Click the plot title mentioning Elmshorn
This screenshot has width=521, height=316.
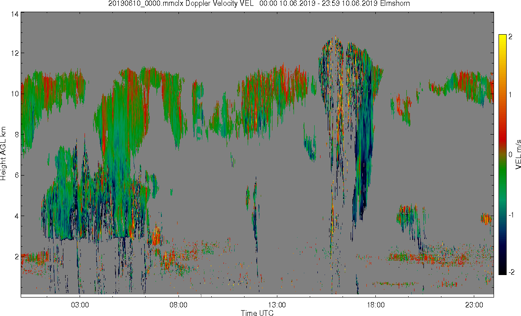pyautogui.click(x=259, y=4)
